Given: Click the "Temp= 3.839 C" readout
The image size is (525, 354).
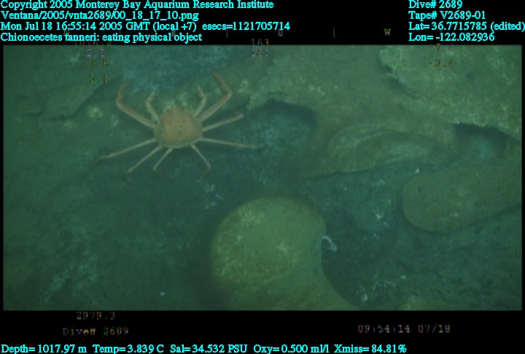Looking at the screenshot, I should pyautogui.click(x=128, y=349).
